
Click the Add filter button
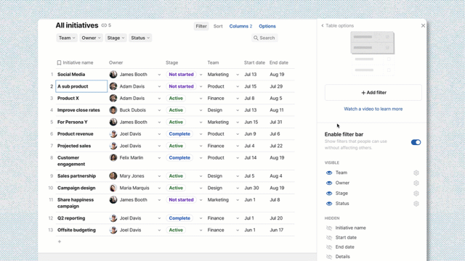coord(373,93)
